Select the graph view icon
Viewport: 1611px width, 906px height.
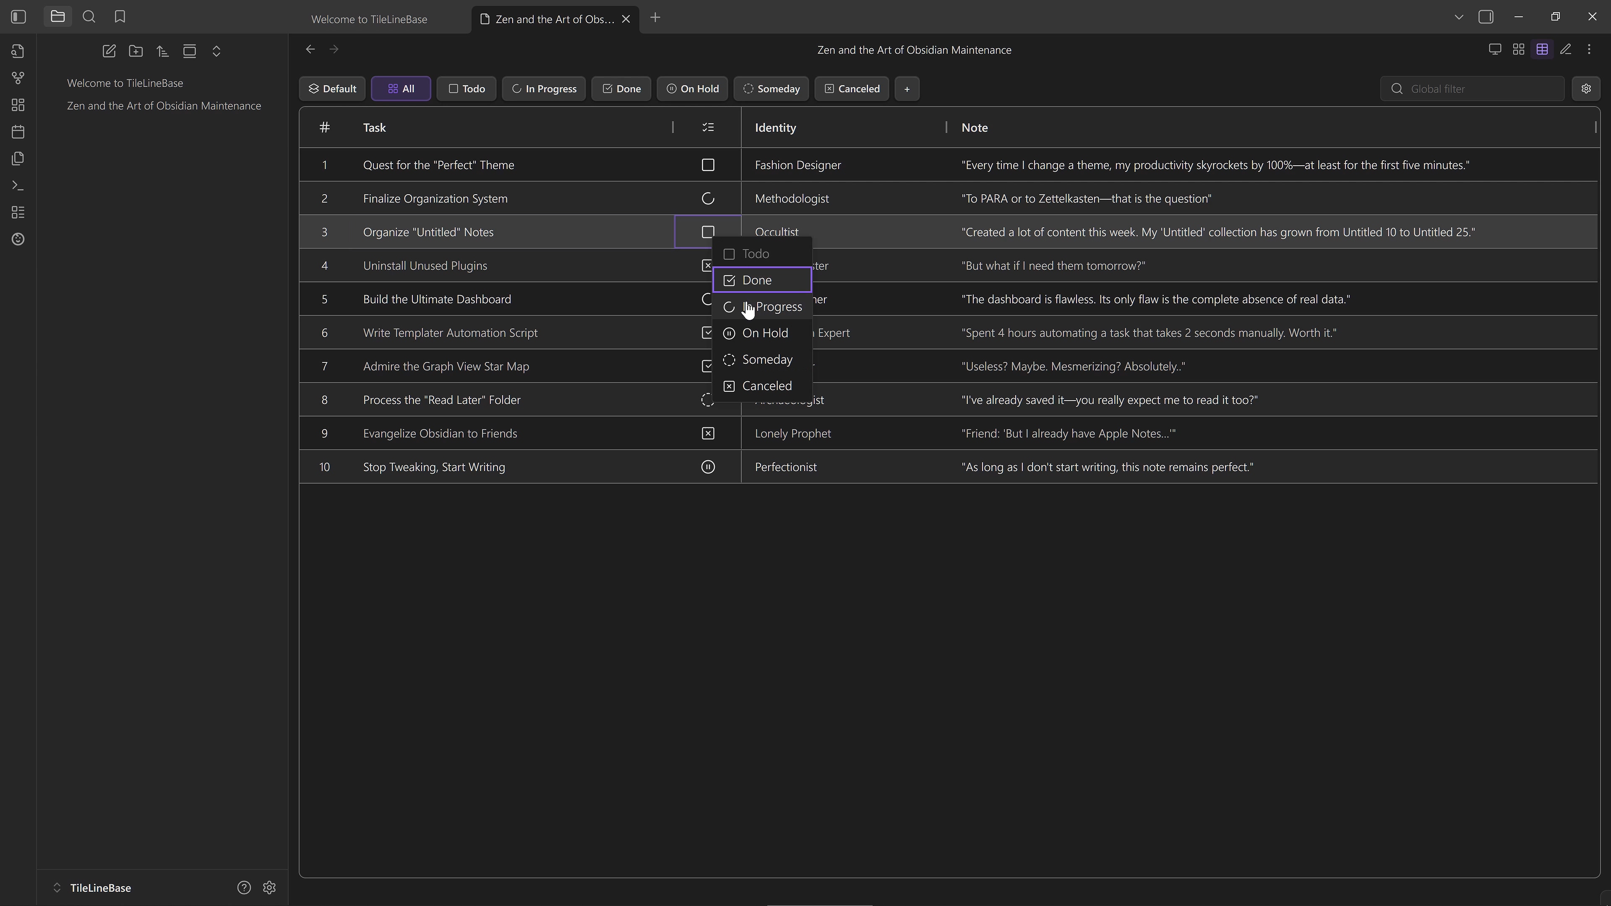point(18,78)
